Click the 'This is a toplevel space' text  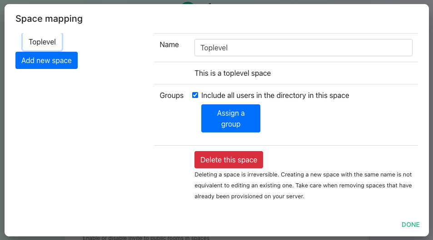(233, 73)
